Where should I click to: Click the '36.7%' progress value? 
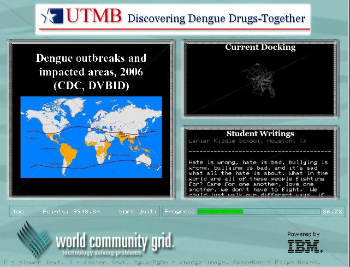click(333, 212)
